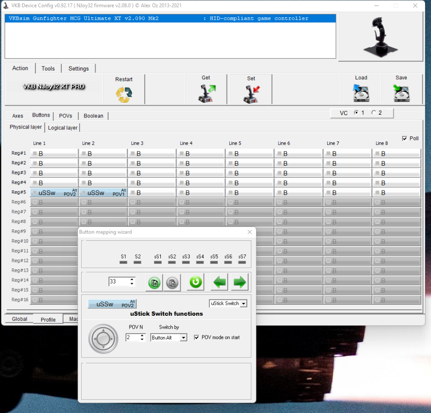Screen dimensions: 431x413
Task: Open the Boolean tab
Action: pos(93,116)
